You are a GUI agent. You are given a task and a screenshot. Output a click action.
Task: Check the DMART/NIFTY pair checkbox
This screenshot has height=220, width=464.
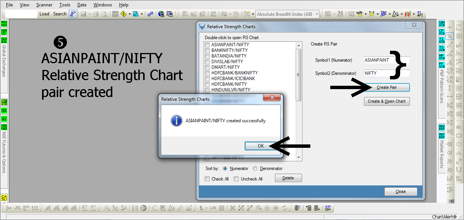point(207,67)
